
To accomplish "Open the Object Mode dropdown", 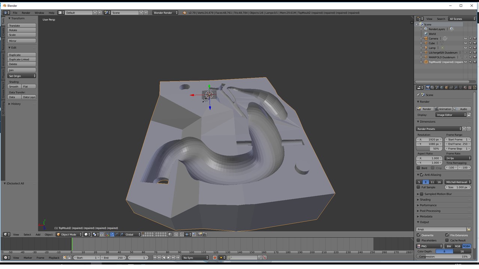I will tap(69, 234).
